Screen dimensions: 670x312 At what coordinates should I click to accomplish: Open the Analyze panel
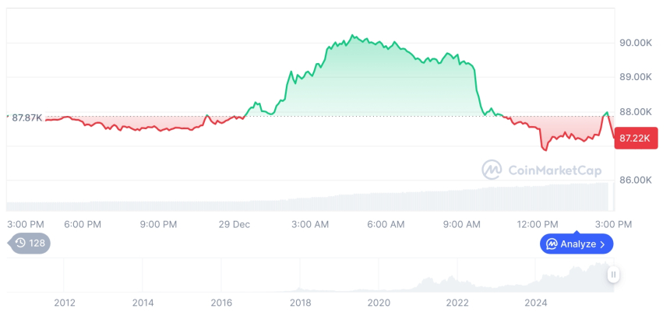pos(577,244)
